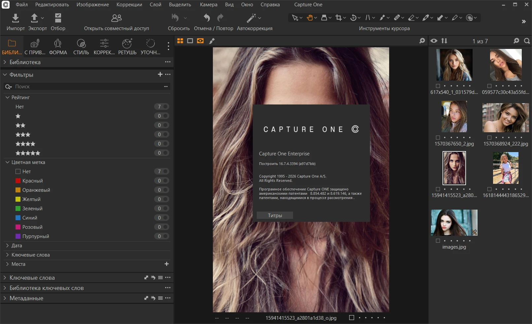Switch to the Style (СТИЛЬ) tool tab
Viewport: 532px width, 324px height.
(81, 47)
